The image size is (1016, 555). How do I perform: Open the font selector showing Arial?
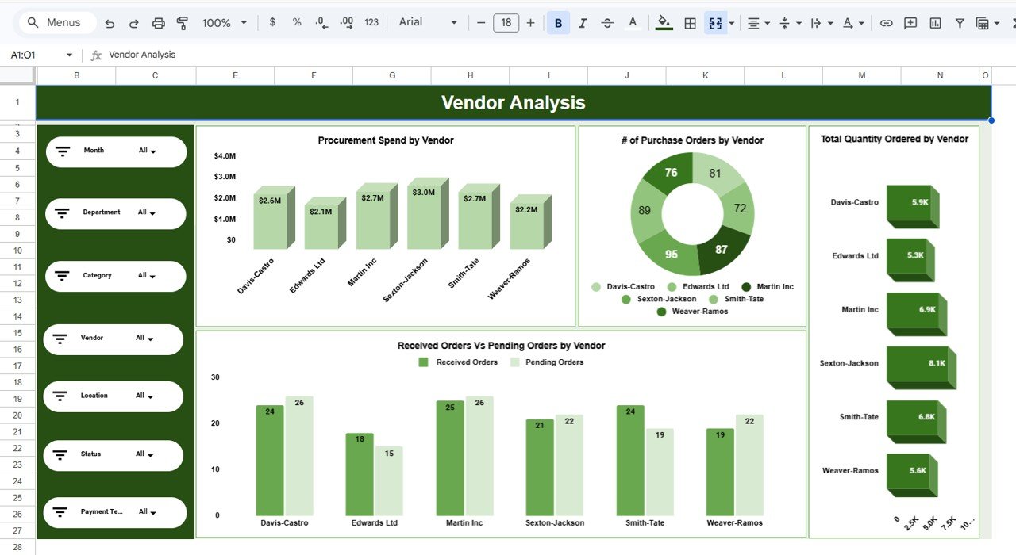point(425,22)
